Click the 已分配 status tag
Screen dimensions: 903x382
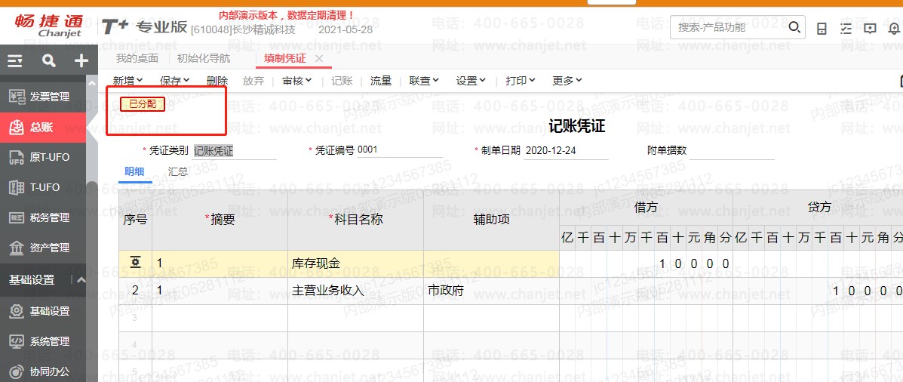(x=143, y=103)
